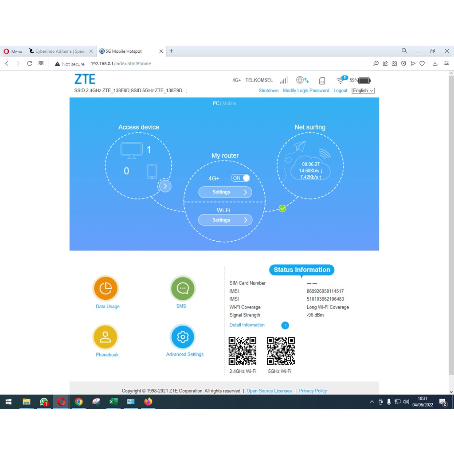Open WhatsApp from the taskbar

(44, 402)
